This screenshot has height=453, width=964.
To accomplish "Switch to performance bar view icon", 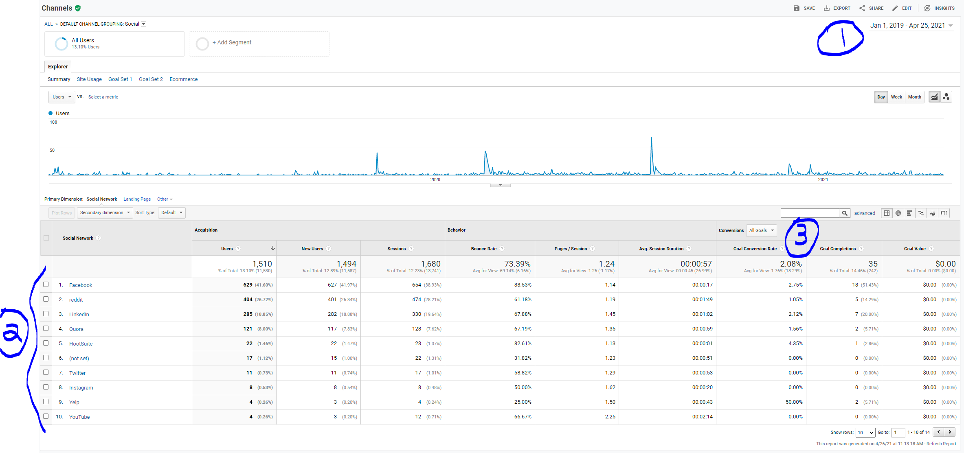I will [x=909, y=213].
